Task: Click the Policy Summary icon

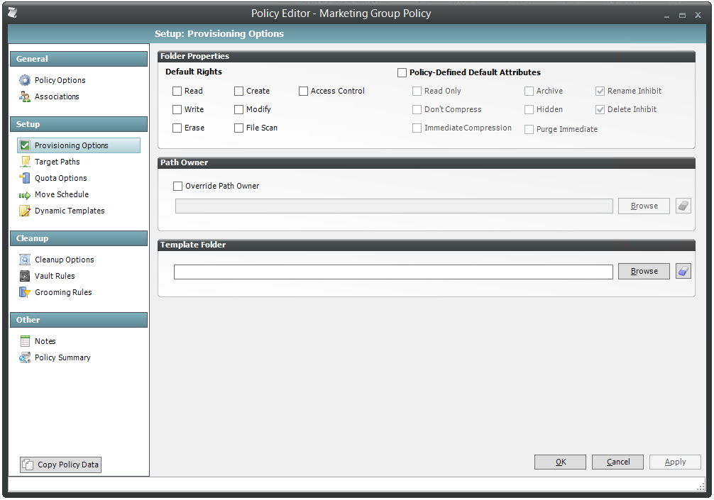Action: tap(25, 357)
